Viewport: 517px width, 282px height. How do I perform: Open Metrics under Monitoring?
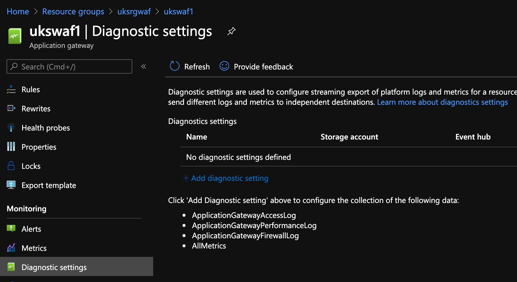(x=34, y=248)
